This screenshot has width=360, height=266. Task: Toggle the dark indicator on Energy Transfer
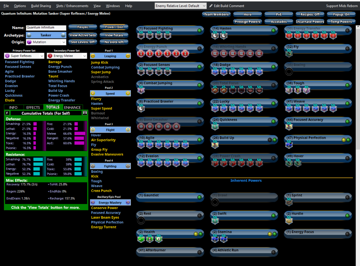click(x=347, y=30)
